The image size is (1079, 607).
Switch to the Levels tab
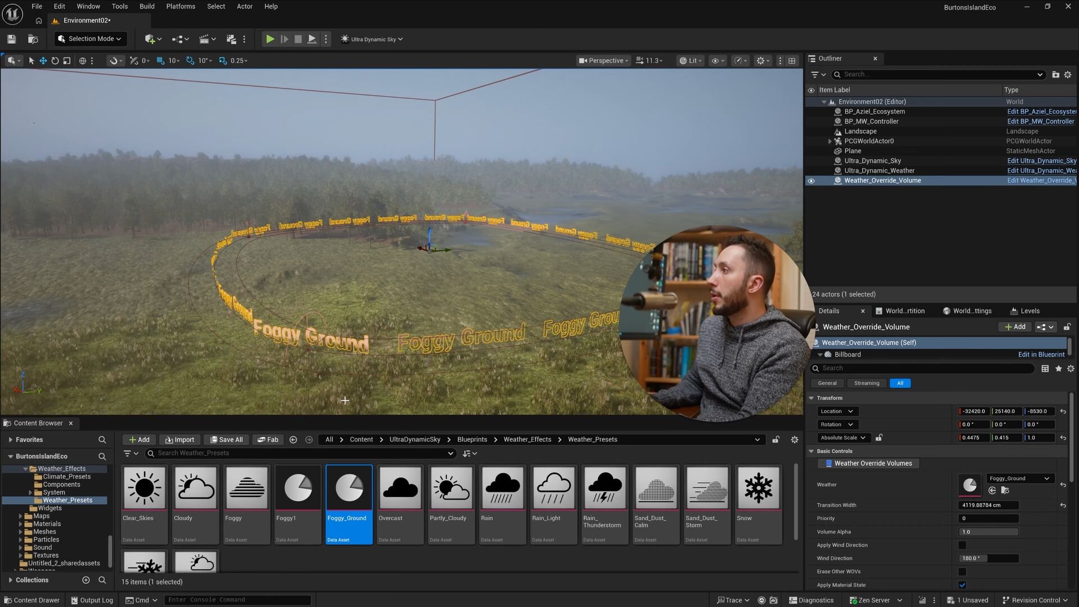pos(1026,311)
